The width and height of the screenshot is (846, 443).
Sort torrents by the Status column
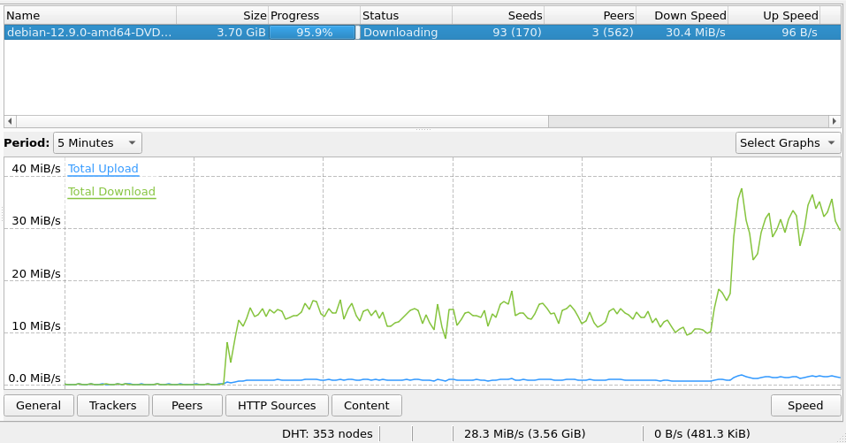tap(406, 16)
